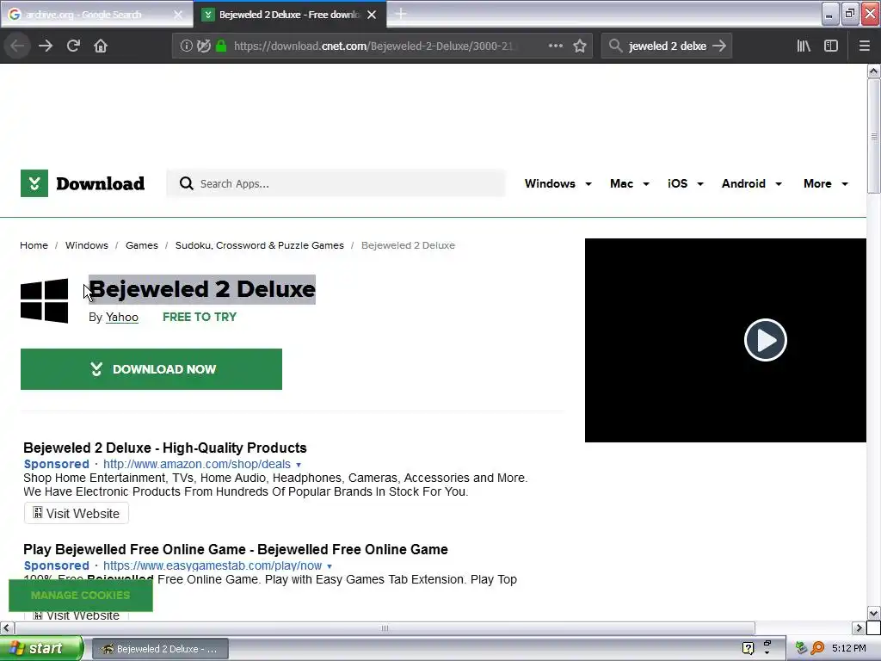
Task: Click the vertical scrollbar up arrow
Action: (873, 71)
